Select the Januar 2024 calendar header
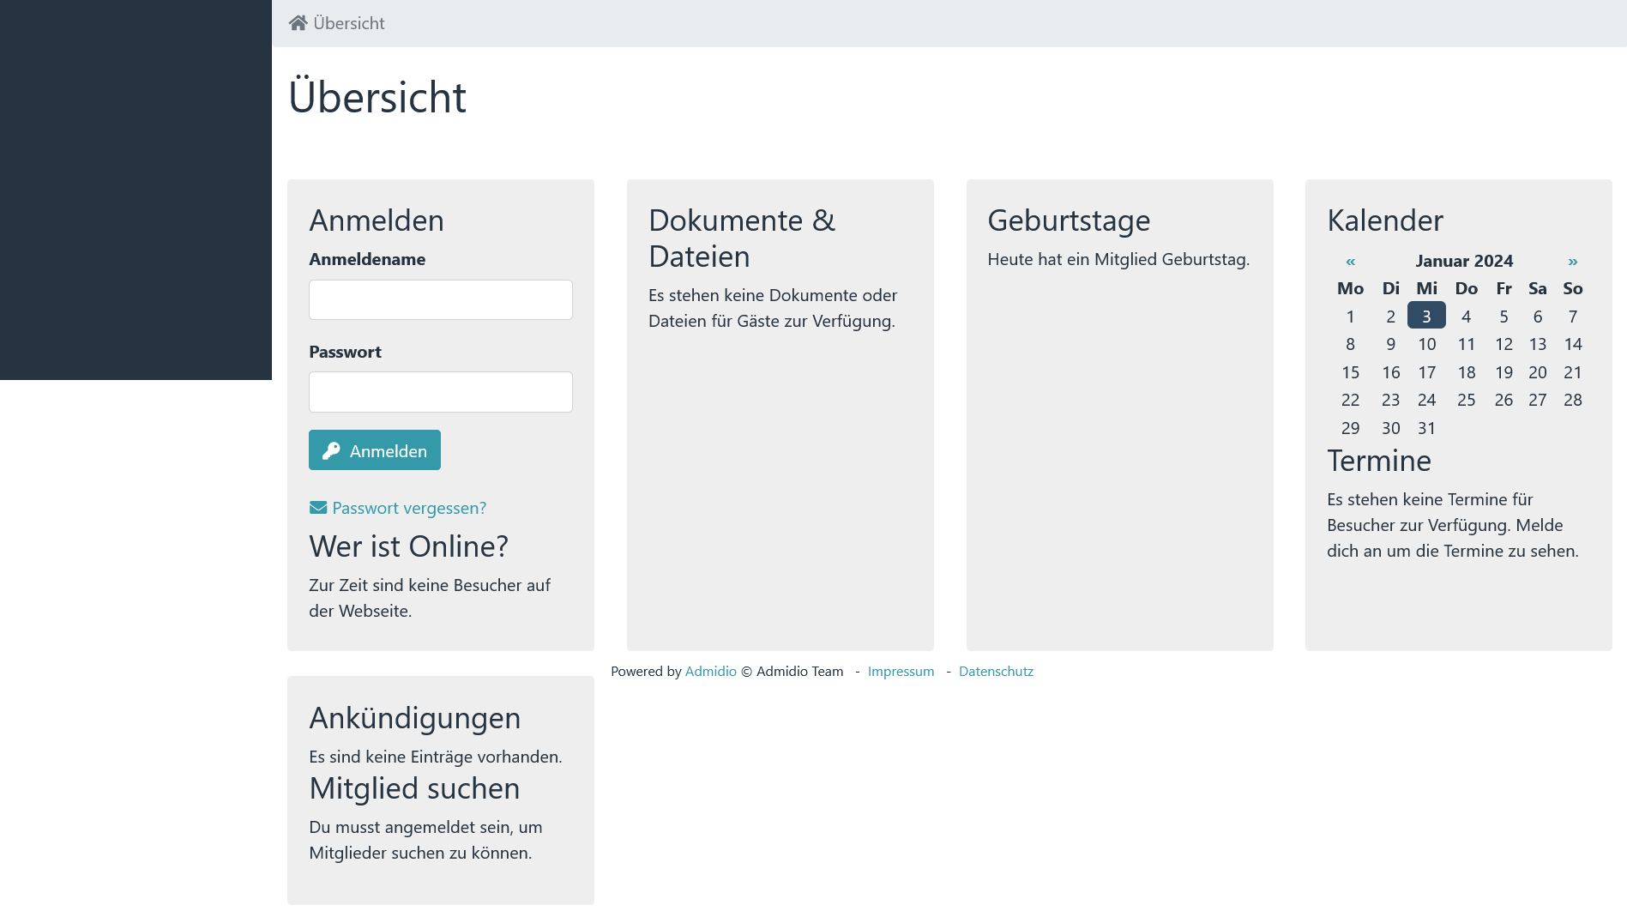Viewport: 1627px width, 911px height. click(1464, 261)
